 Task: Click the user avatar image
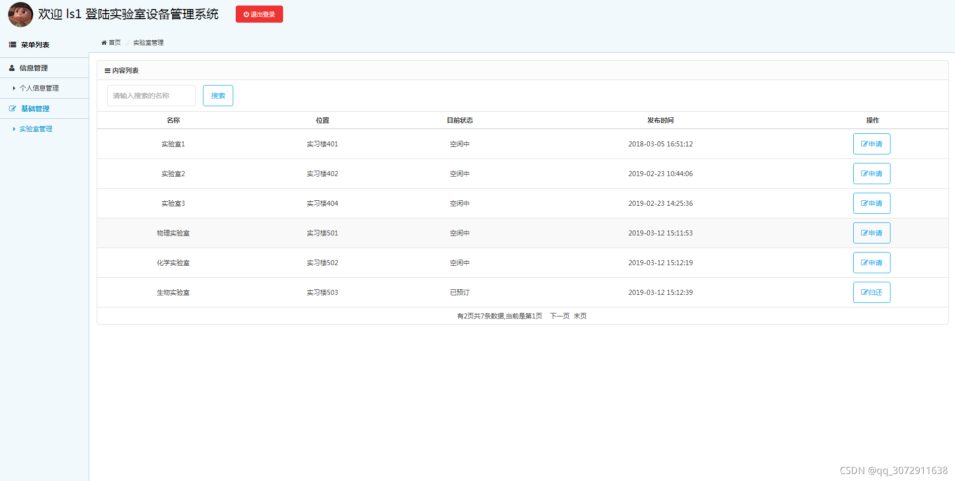[x=21, y=15]
